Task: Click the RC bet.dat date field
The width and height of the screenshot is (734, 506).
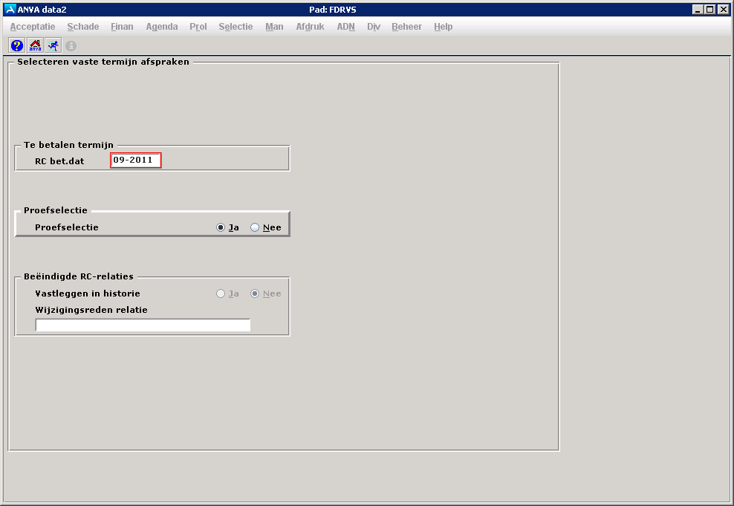Action: 136,160
